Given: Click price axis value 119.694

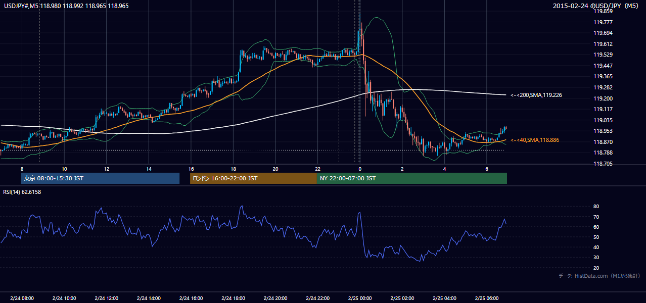Looking at the screenshot, I should 603,33.
